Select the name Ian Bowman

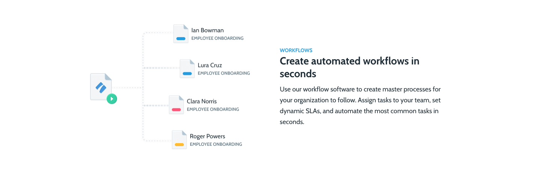pyautogui.click(x=208, y=30)
